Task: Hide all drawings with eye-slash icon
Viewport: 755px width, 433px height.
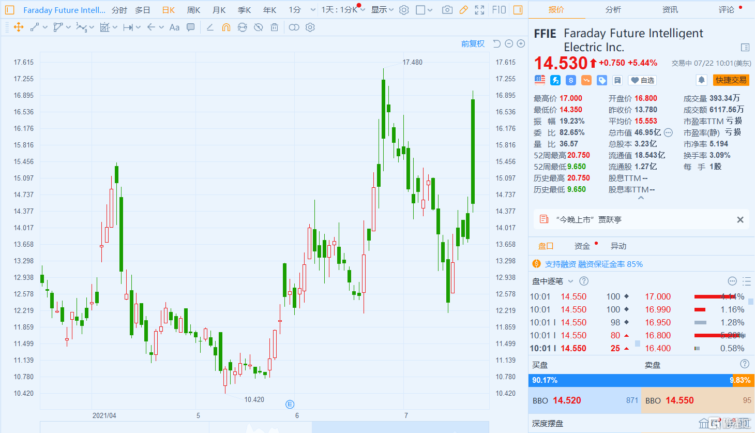Action: click(259, 27)
